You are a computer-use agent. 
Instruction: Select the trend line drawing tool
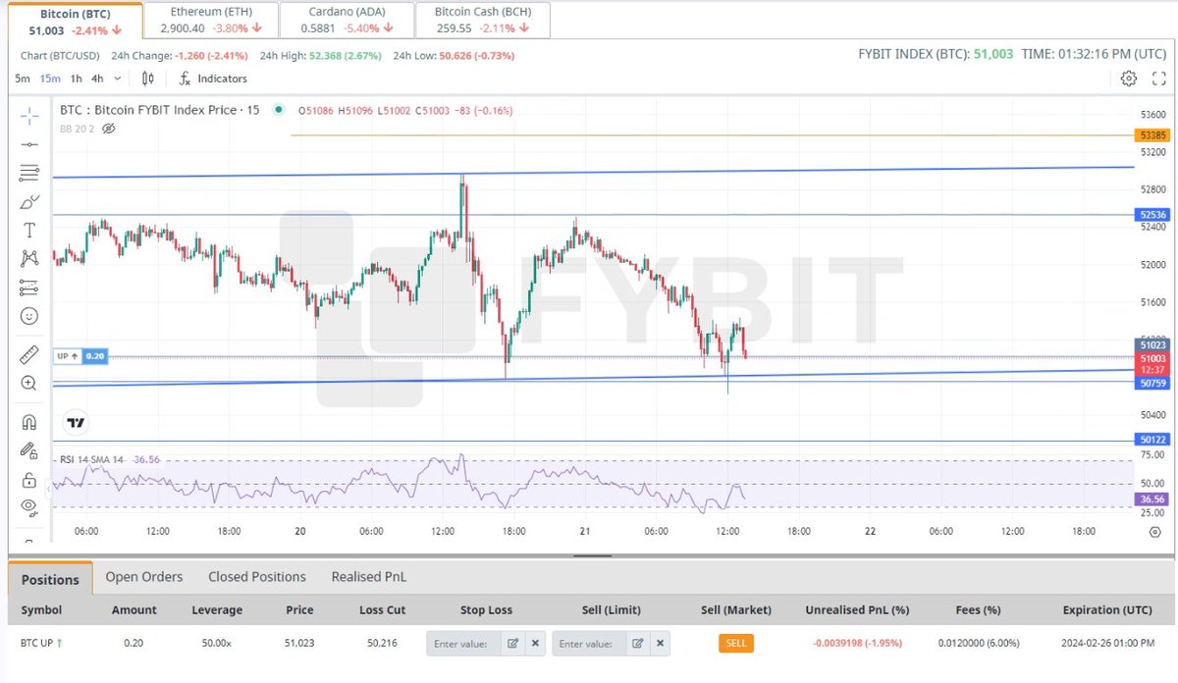(29, 144)
